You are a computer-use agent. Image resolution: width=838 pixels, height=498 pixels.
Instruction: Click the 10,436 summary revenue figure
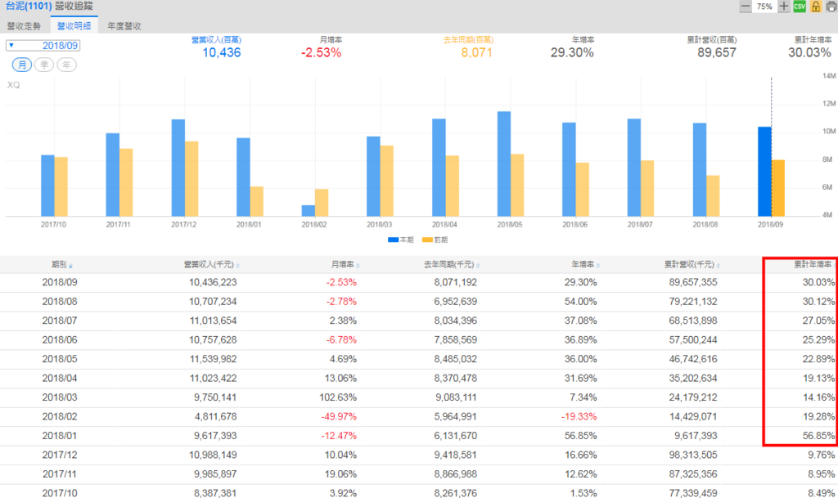[221, 52]
